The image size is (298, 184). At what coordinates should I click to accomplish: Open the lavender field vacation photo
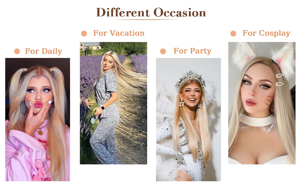[113, 103]
